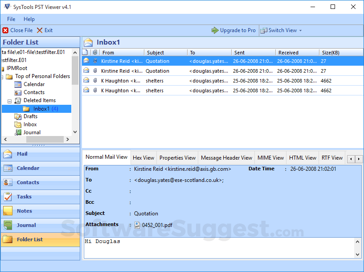This screenshot has width=364, height=272.
Task: Click the horizontal scrollbar thumb in folder tree
Action: [45, 140]
